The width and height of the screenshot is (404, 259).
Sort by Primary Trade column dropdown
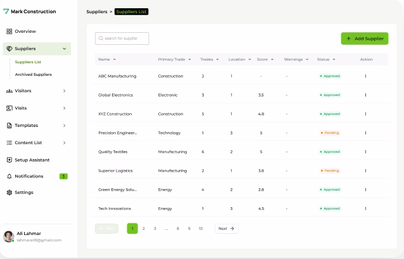(x=188, y=59)
